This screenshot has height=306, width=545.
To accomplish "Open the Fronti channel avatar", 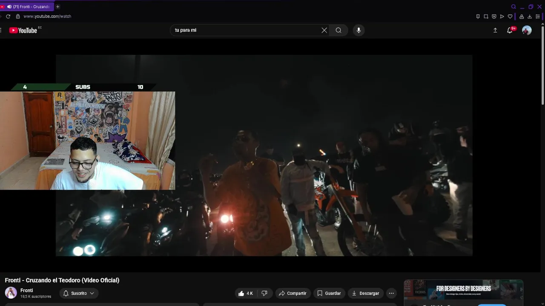I will (x=11, y=293).
